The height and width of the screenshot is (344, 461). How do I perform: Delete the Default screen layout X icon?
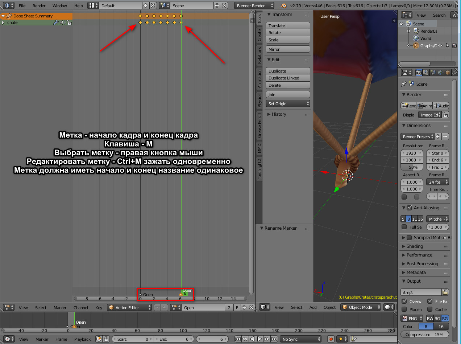point(153,5)
